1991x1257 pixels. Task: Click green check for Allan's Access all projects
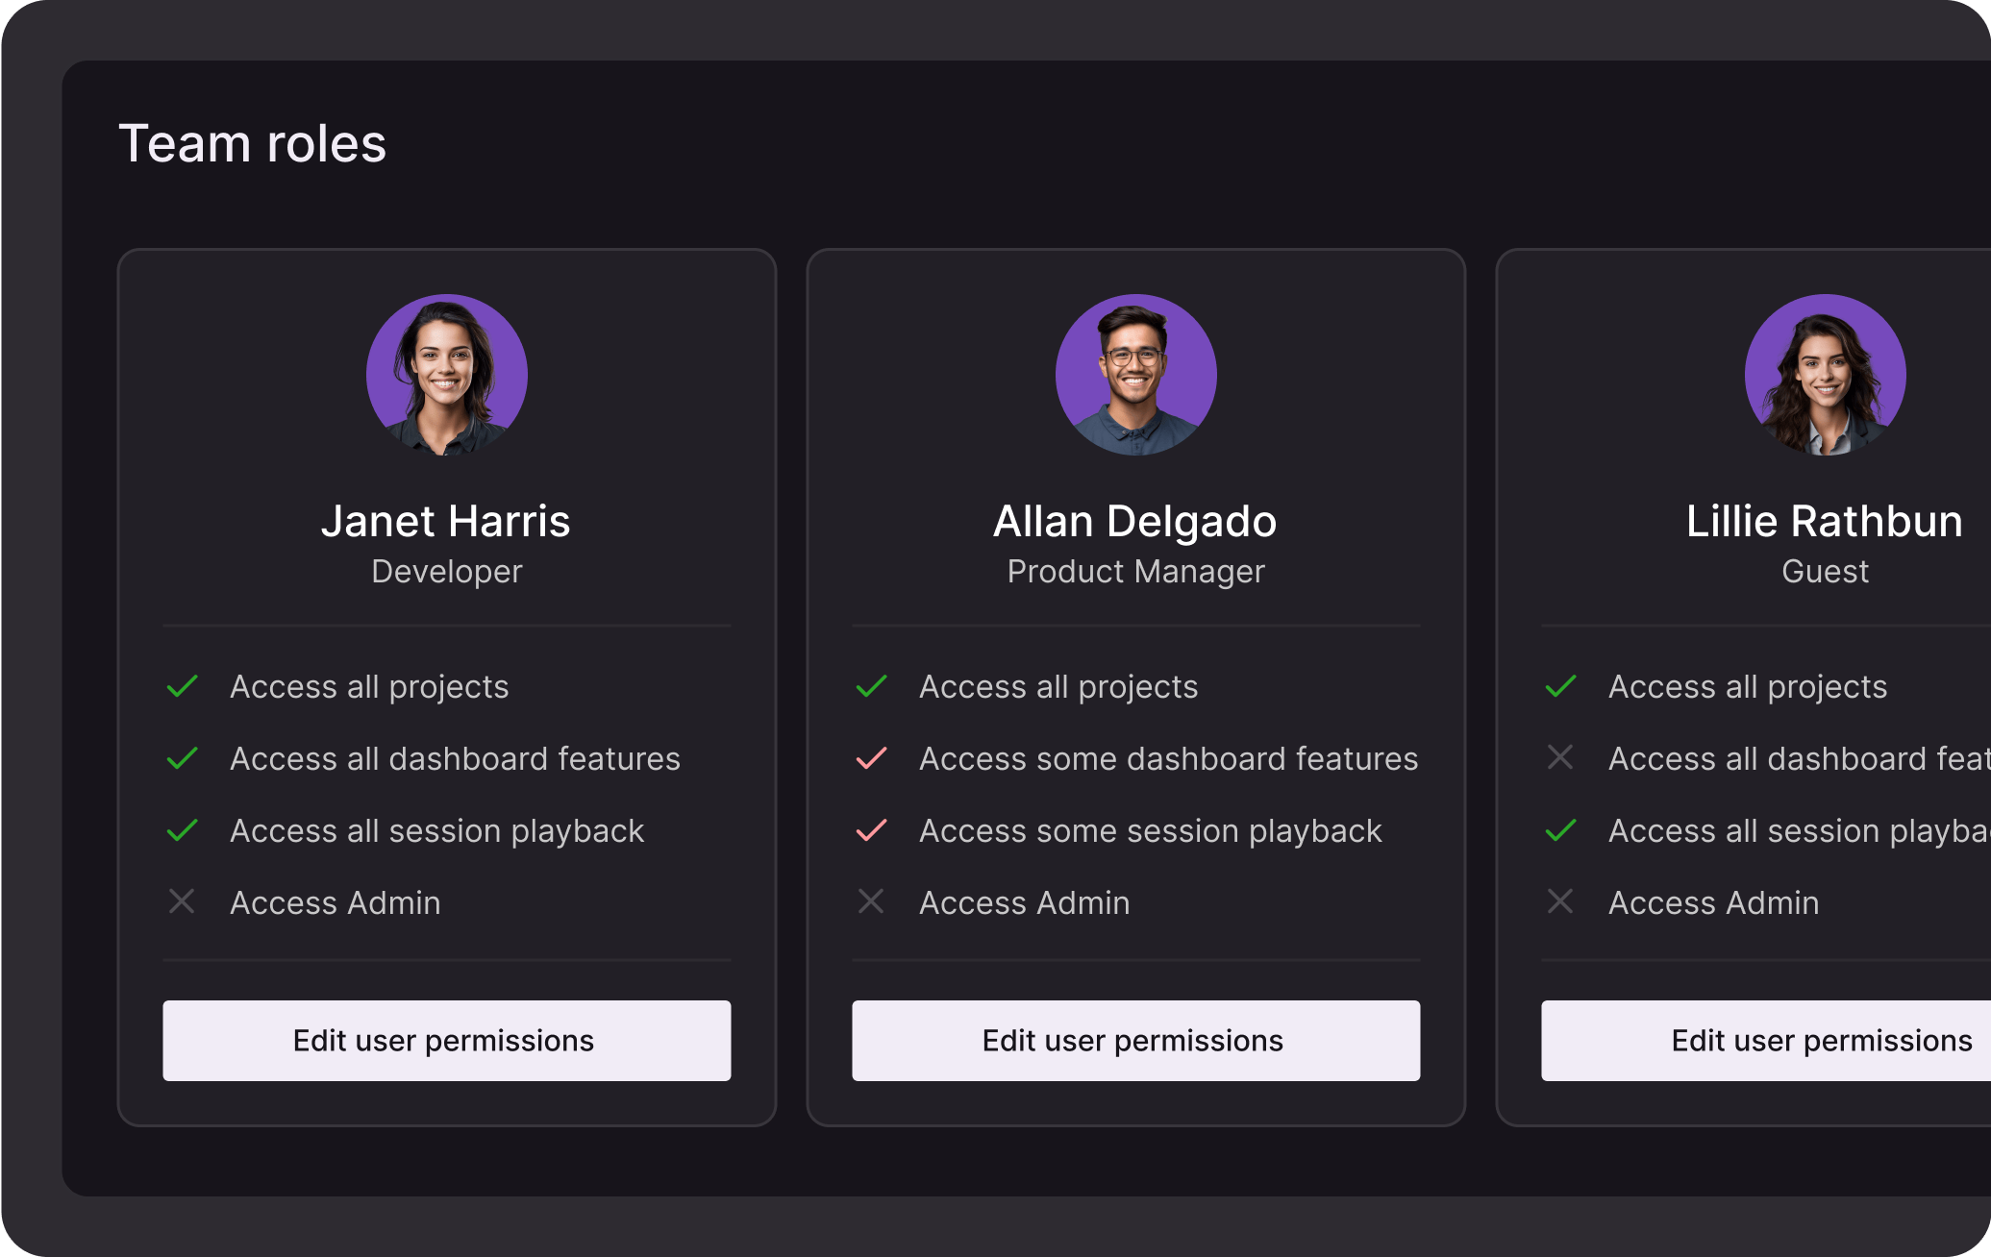871,686
